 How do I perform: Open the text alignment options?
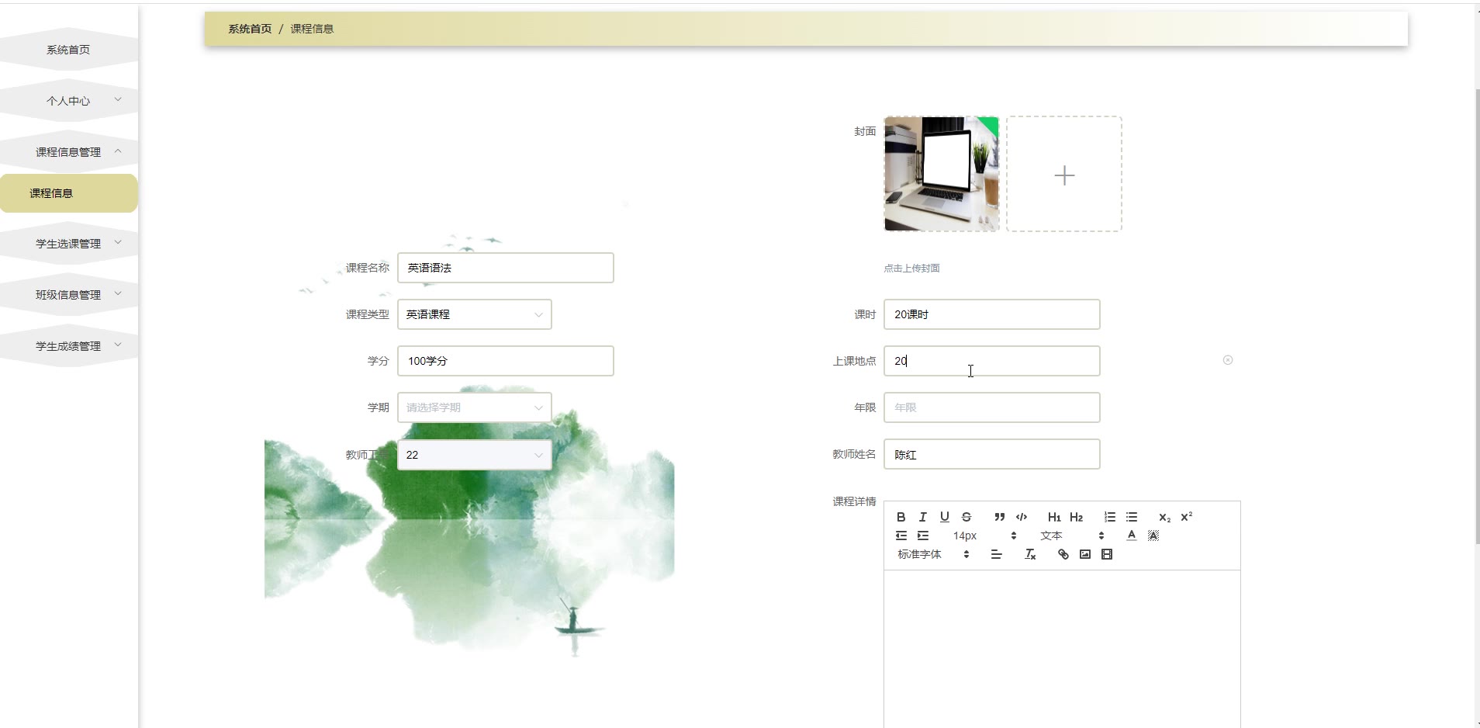click(997, 554)
